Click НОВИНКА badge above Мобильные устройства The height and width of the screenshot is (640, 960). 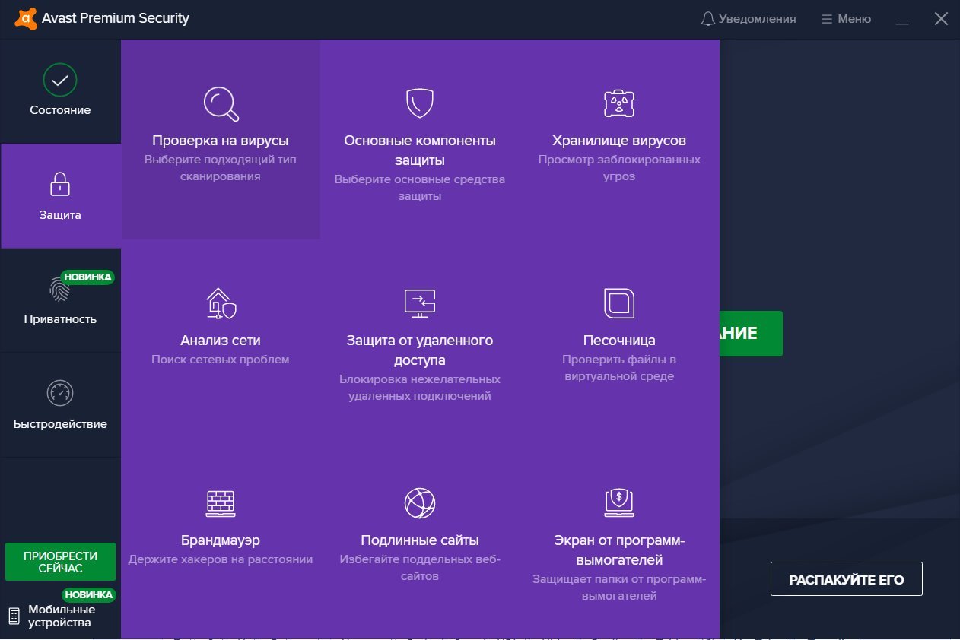[88, 595]
